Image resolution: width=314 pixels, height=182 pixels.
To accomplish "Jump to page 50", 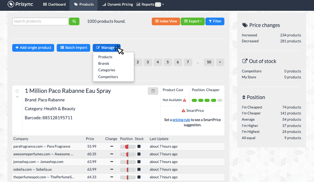I will point(209,62).
